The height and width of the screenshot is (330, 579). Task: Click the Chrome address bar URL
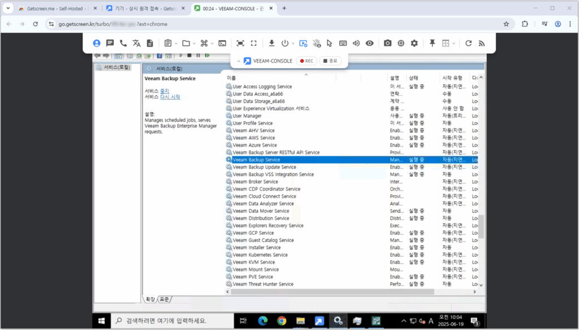pos(113,24)
